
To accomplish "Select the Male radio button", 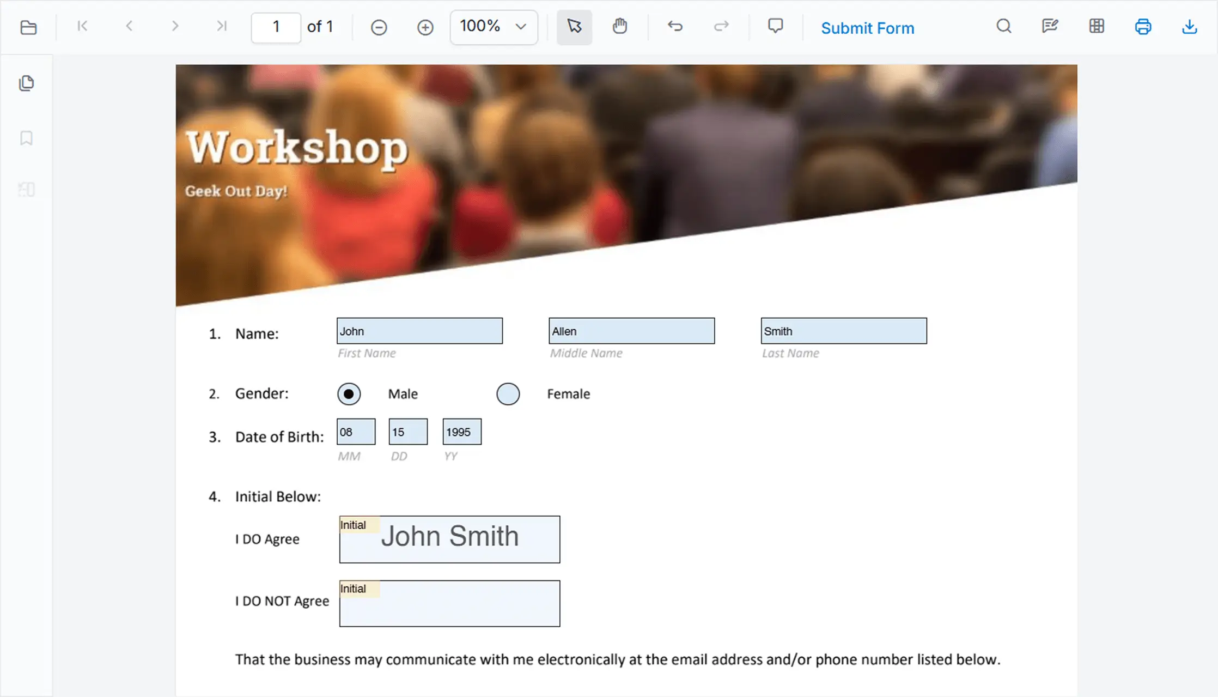I will (349, 394).
